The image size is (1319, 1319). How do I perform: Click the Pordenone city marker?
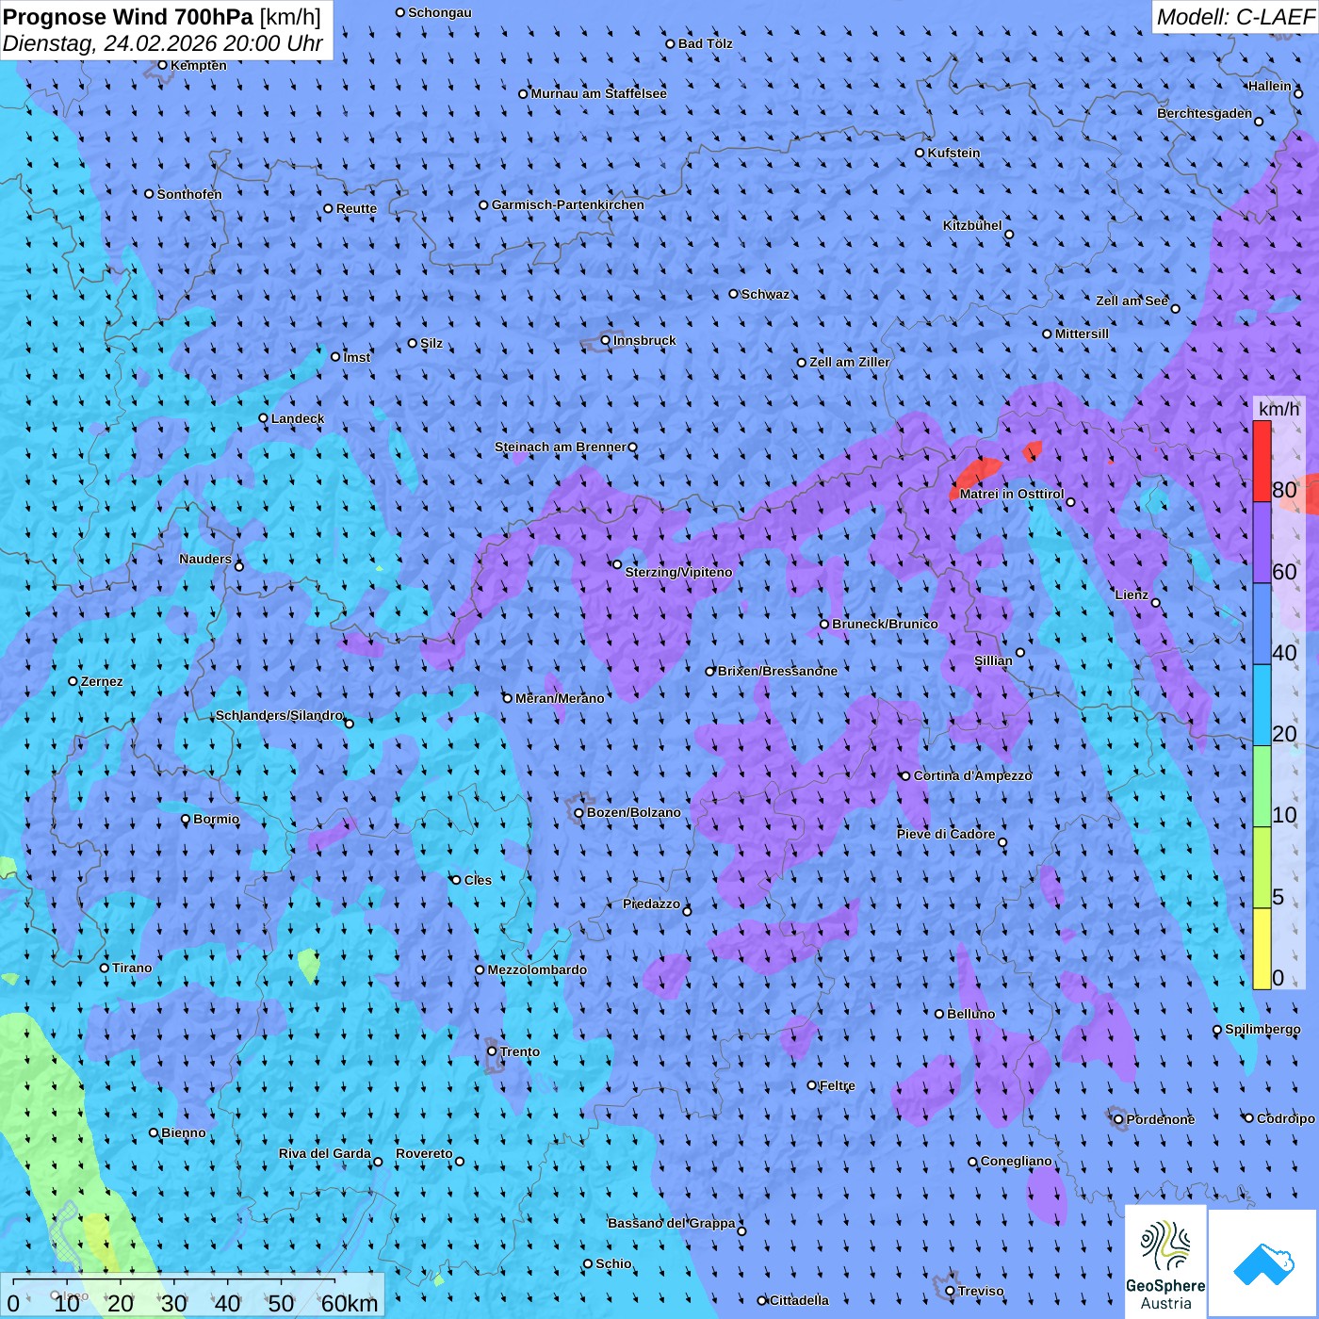coord(1118,1120)
